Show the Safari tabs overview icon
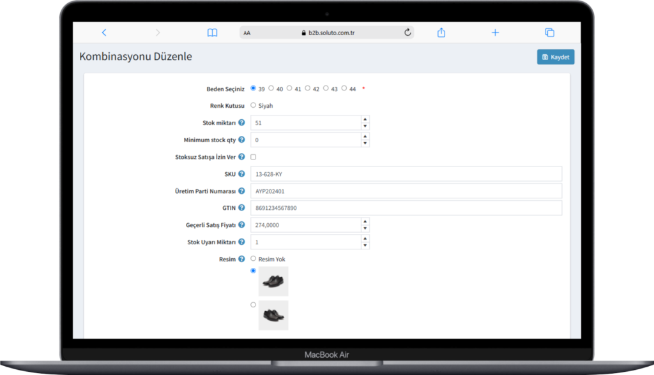This screenshot has width=654, height=375. tap(550, 33)
